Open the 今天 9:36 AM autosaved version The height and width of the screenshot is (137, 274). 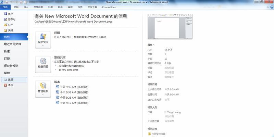[x=74, y=92]
